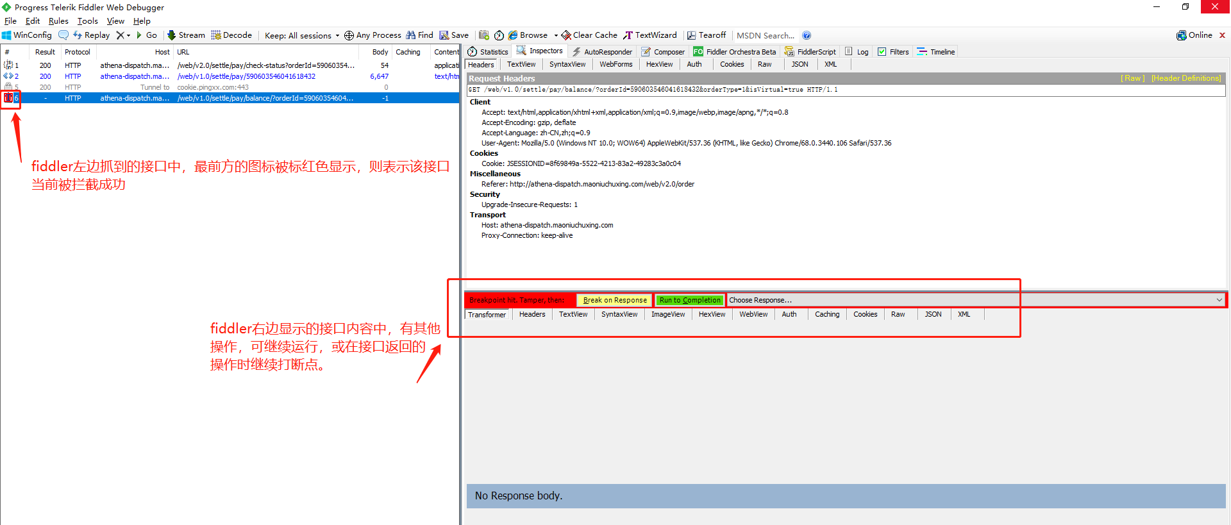This screenshot has width=1231, height=525.
Task: Open the FiddlerScript tab
Action: pos(810,52)
